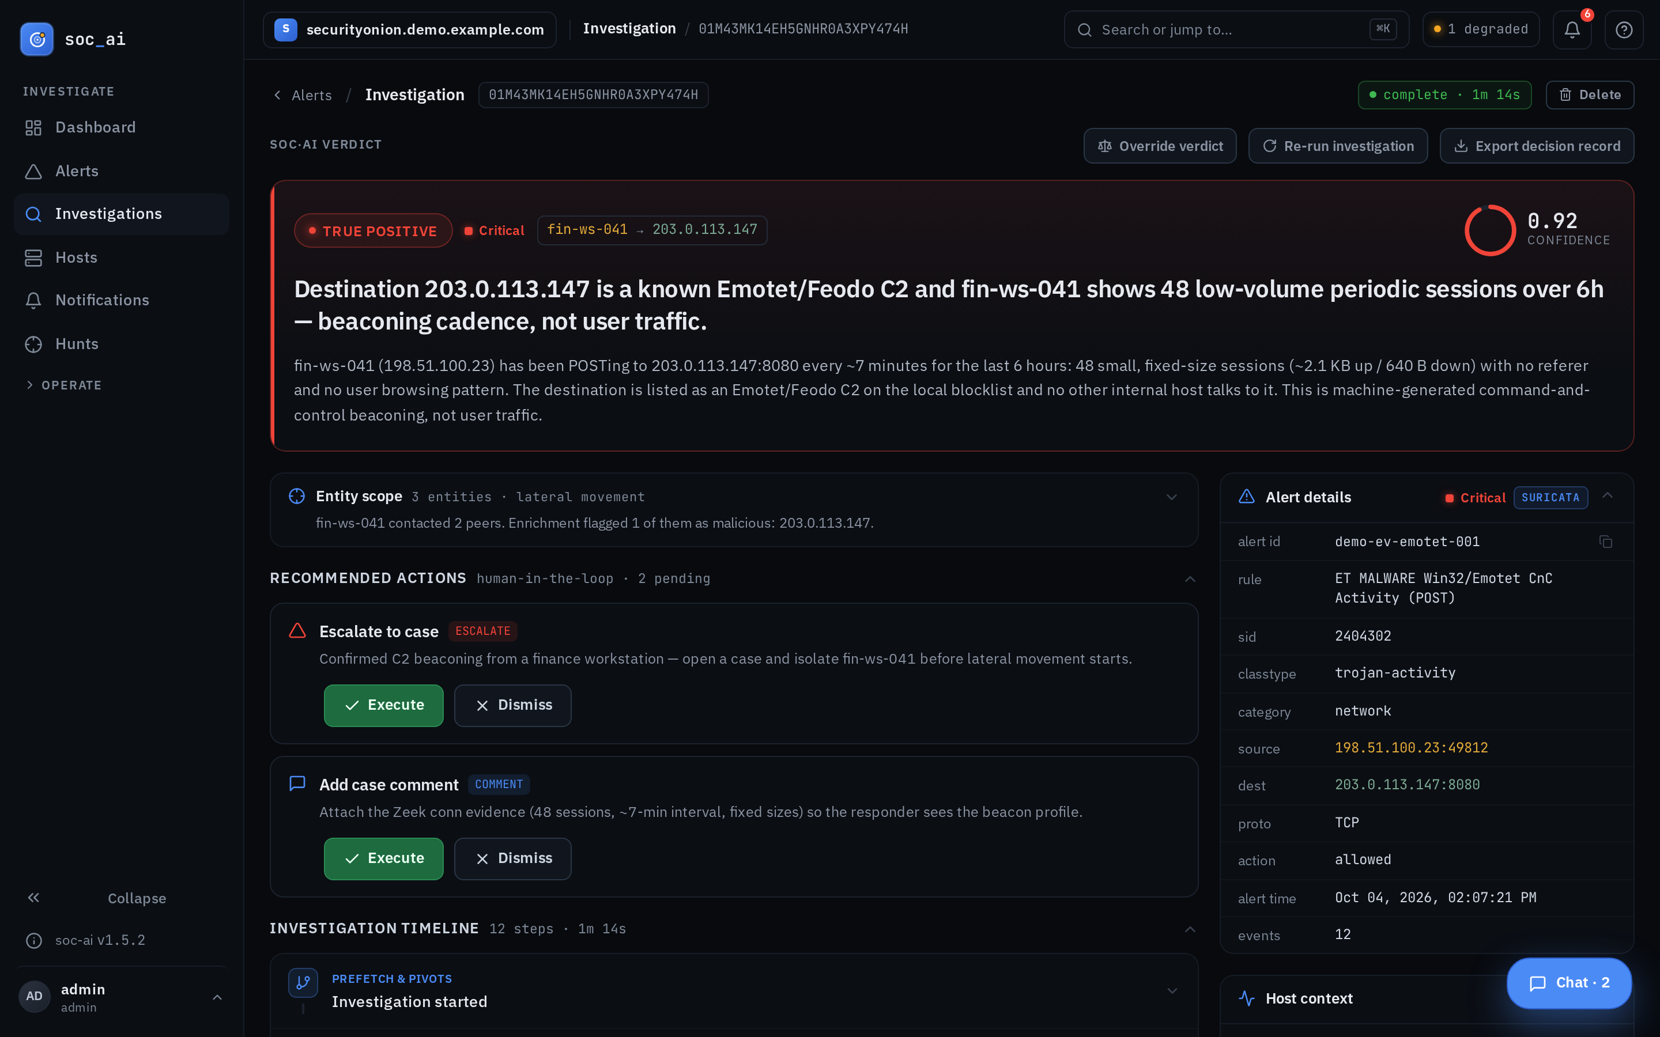Screen dimensions: 1660x1037
Task: Collapse the Alert details panel
Action: click(1607, 496)
